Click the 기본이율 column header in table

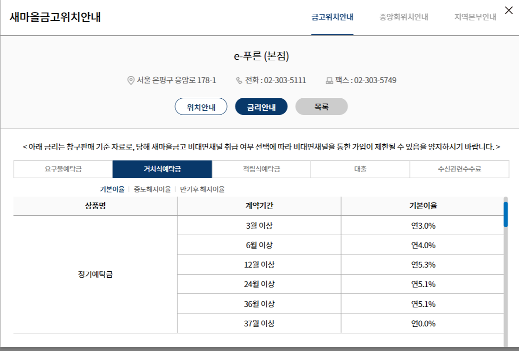pos(423,206)
